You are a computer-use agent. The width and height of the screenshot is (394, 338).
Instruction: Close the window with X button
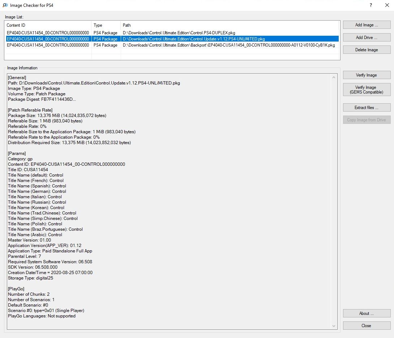pyautogui.click(x=387, y=5)
